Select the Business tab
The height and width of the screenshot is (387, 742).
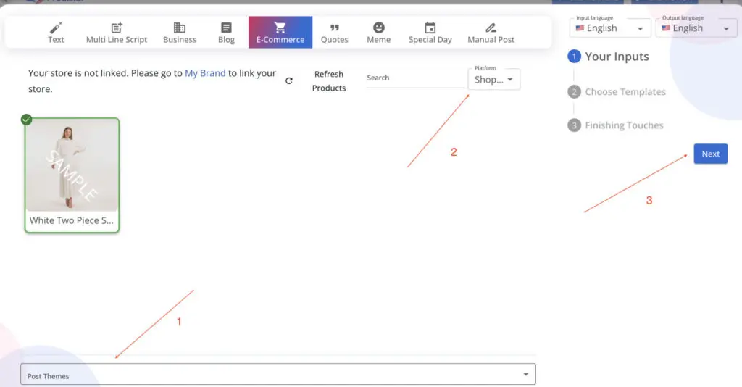point(180,32)
